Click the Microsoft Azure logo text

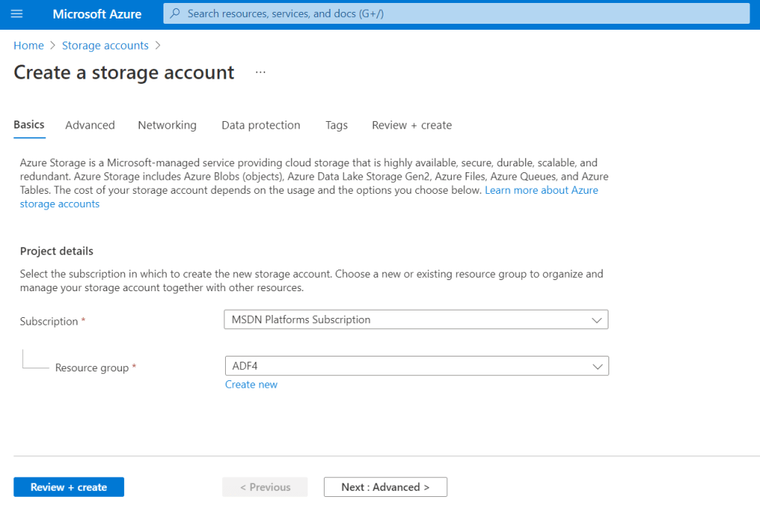tap(97, 14)
